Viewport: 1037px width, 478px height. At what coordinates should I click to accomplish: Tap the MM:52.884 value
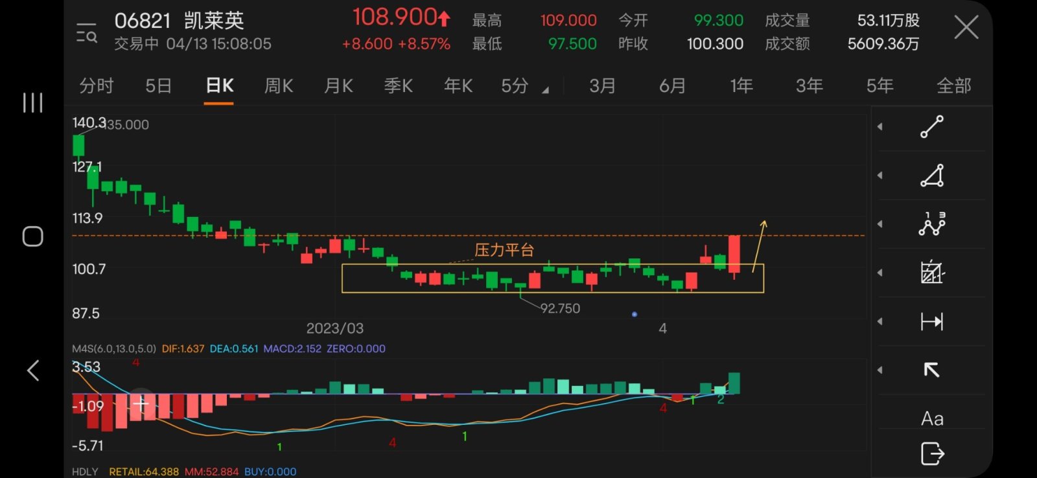click(211, 472)
